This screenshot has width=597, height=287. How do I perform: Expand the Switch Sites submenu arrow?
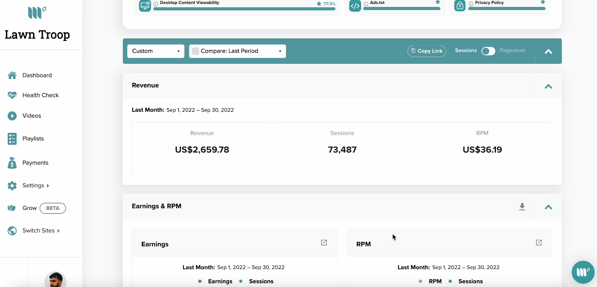coord(59,231)
